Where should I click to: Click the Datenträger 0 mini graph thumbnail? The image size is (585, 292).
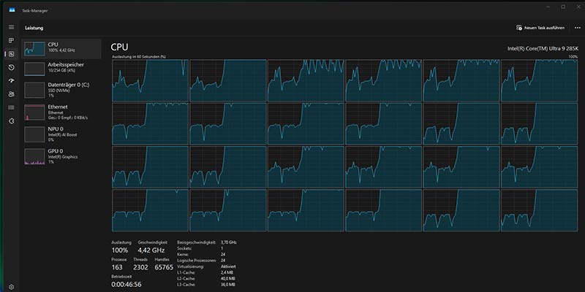click(34, 90)
